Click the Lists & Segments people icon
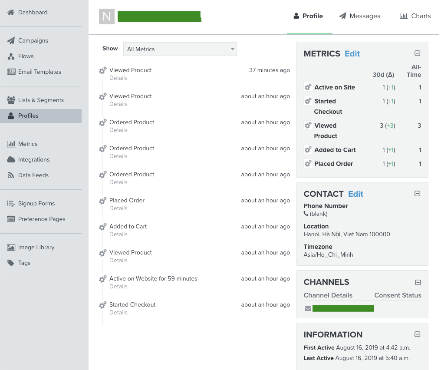The height and width of the screenshot is (370, 441). 11,100
